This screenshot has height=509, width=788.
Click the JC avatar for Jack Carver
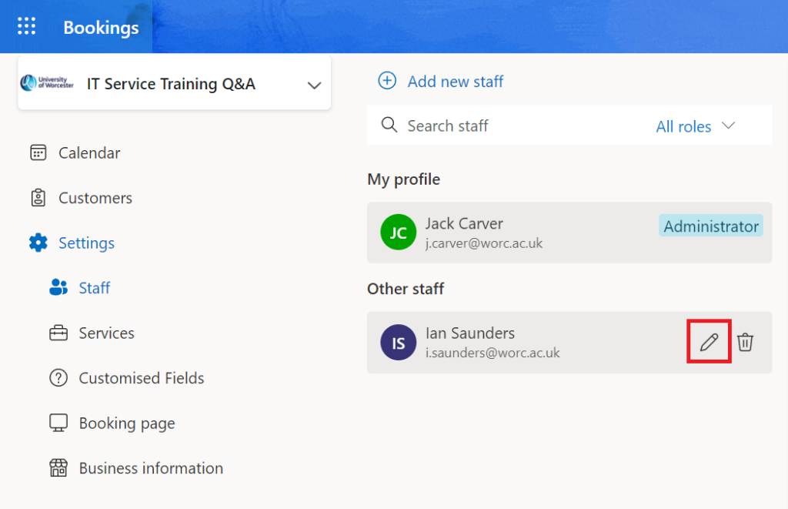click(x=399, y=233)
